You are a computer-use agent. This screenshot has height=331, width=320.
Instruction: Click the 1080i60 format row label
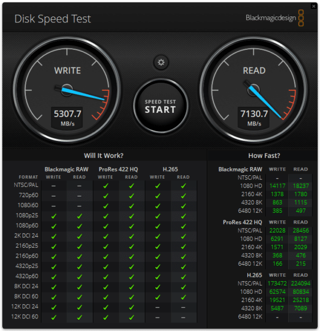pos(28,205)
